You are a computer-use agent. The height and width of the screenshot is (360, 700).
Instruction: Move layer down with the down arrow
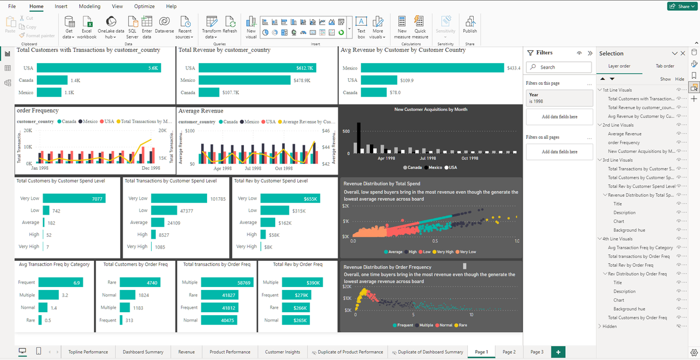[611, 79]
